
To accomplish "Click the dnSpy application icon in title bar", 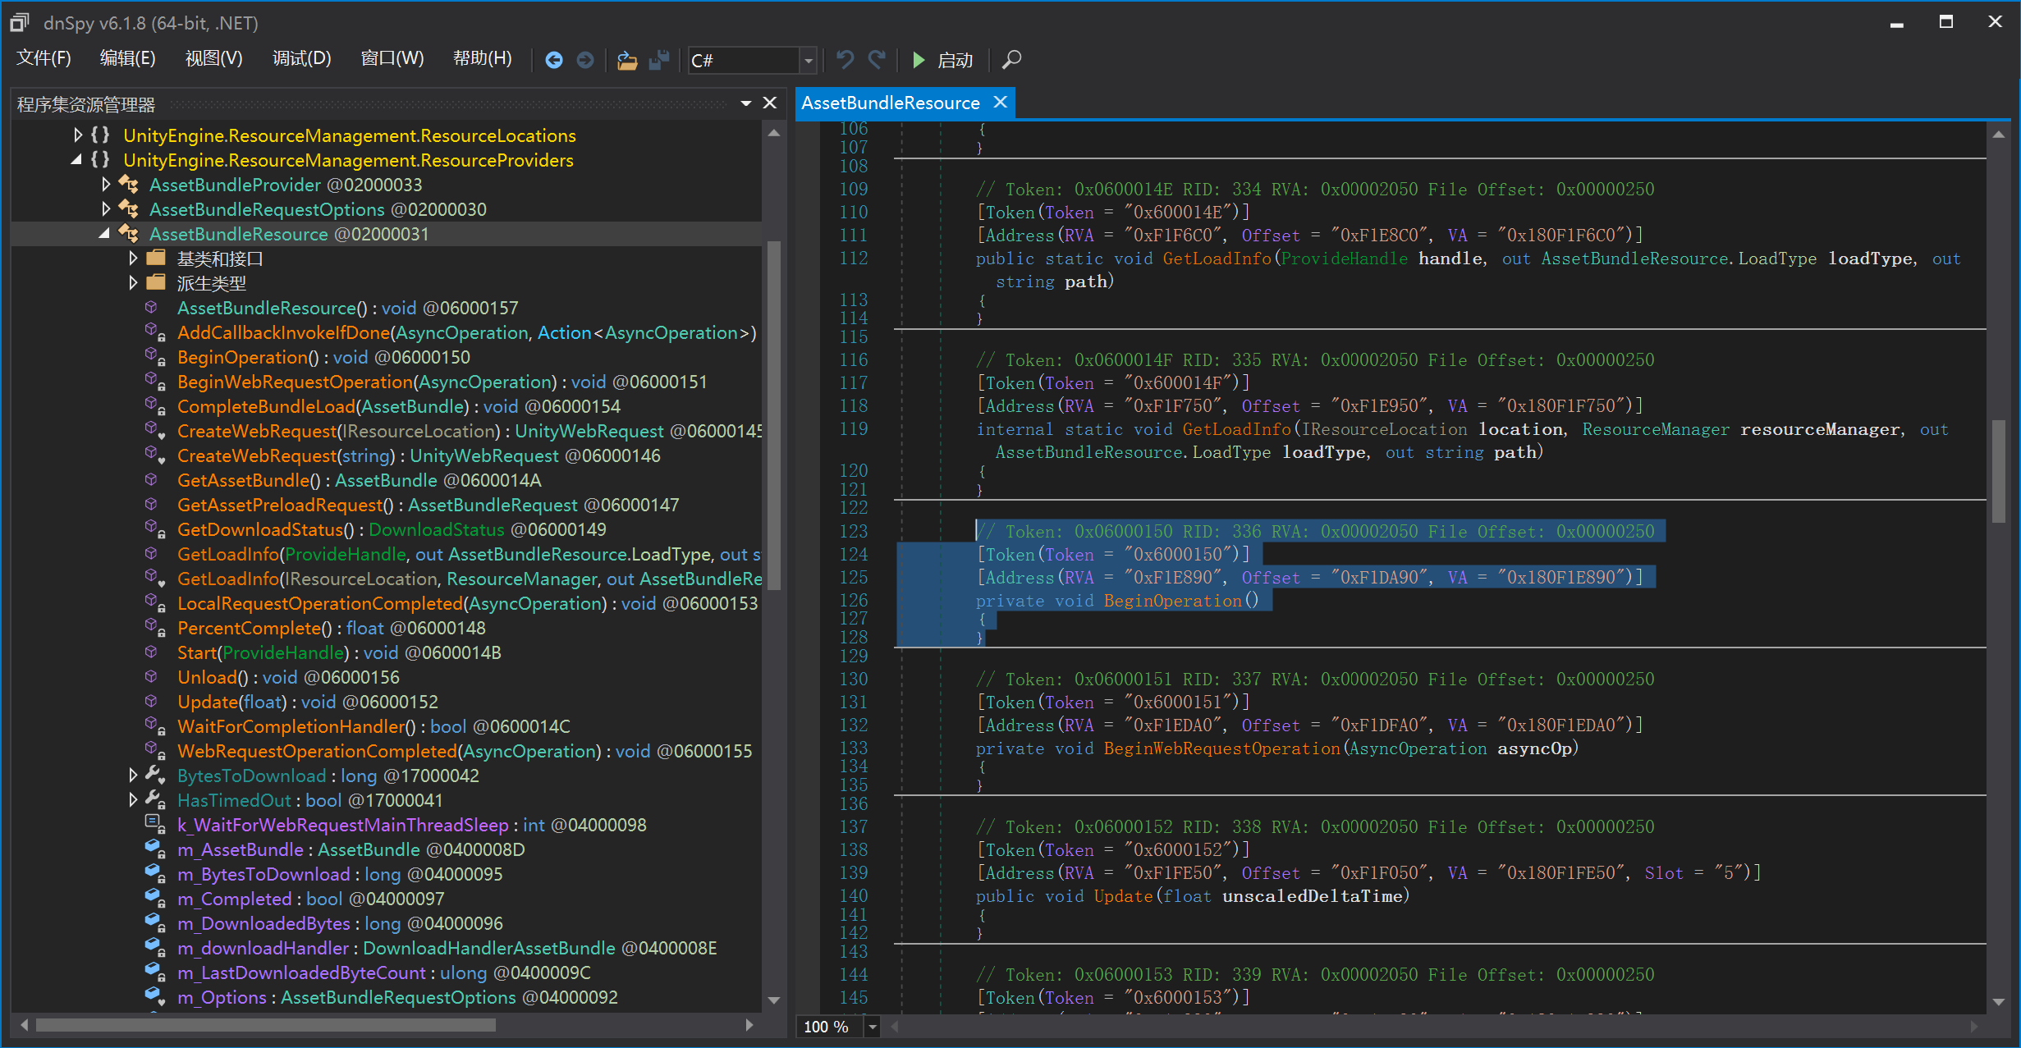I will point(20,22).
